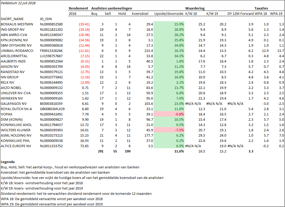Click the 'ROYAL DUTCH SH-A' name cell

click(x=16, y=109)
